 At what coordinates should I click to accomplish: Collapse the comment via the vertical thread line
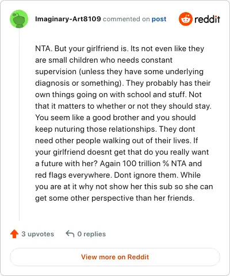point(19,125)
